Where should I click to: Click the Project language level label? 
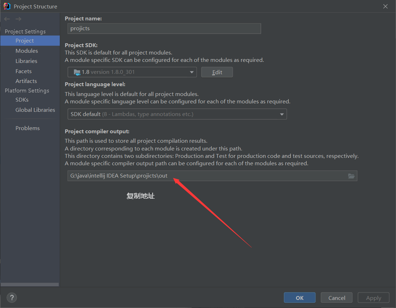[95, 84]
